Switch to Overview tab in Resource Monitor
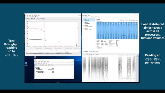The image size is (165, 93). pos(84,54)
